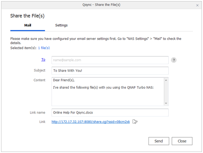Open the shared file URL link
Image resolution: width=203 pixels, height=153 pixels.
click(91, 122)
